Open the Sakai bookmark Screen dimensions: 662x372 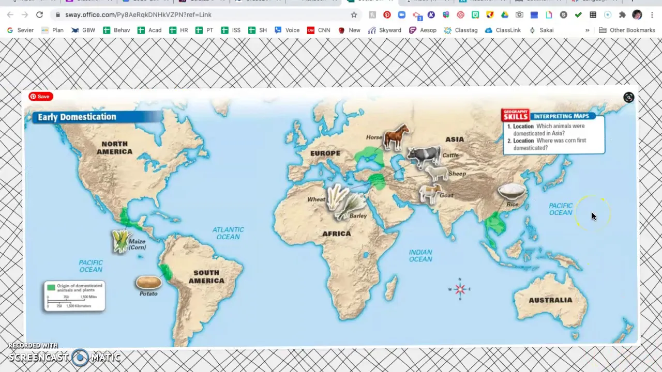(x=541, y=30)
